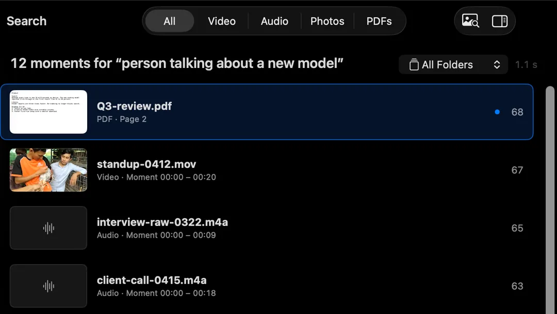Image resolution: width=557 pixels, height=314 pixels.
Task: Select the Q3-review.pdf file name
Action: coord(134,106)
